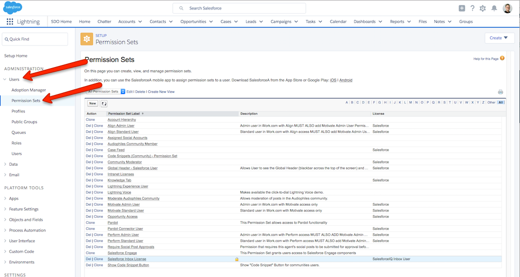Click the lock icon on Salesforce Inbox License row

point(237,259)
